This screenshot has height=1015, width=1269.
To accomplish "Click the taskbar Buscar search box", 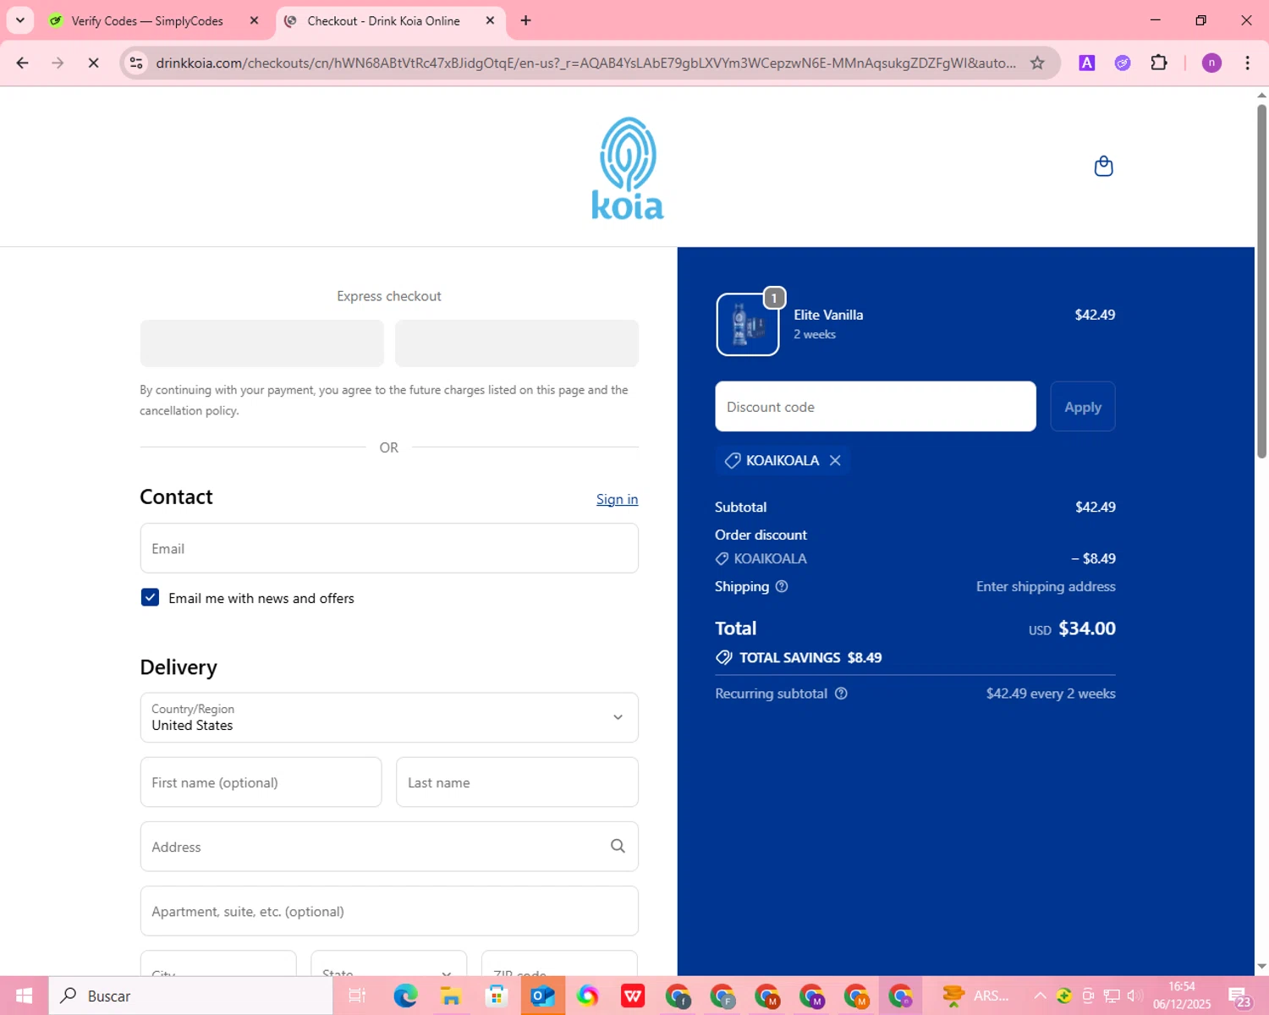I will coord(190,996).
